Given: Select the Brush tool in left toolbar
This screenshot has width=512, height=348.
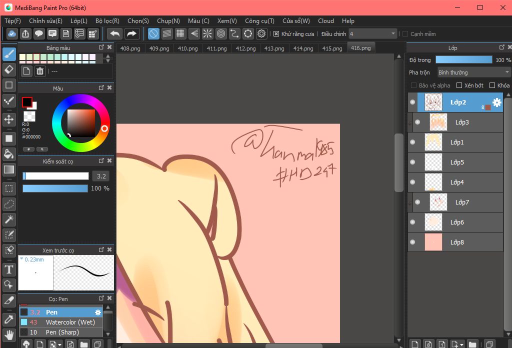Looking at the screenshot, I should click(x=9, y=54).
